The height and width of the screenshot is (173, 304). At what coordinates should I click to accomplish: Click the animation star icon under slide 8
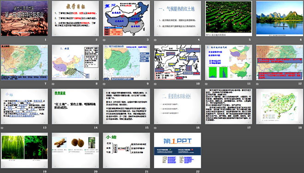53,84
